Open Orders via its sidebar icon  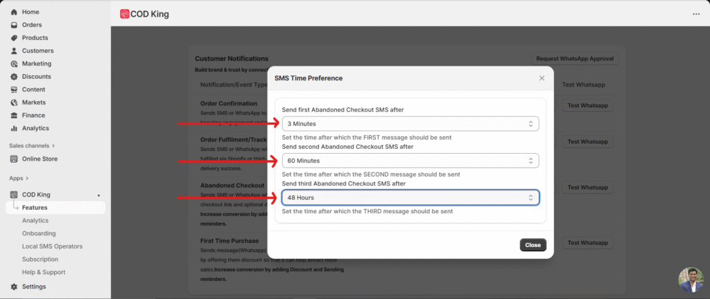coord(15,25)
